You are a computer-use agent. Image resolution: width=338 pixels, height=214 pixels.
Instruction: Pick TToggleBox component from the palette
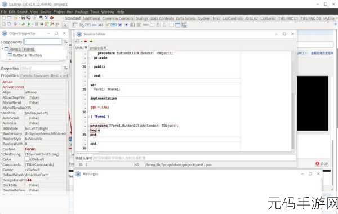(113, 25)
